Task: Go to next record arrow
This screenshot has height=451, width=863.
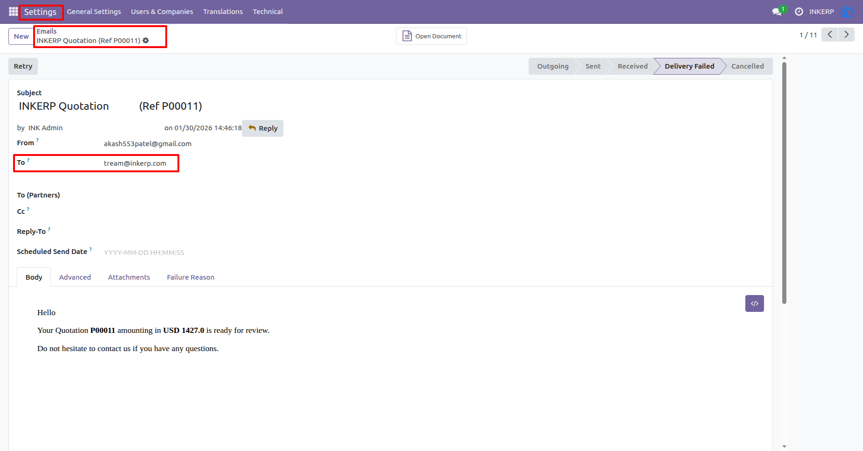Action: [x=846, y=35]
